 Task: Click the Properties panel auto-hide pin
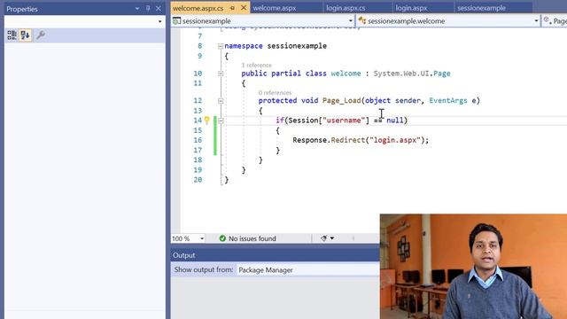click(148, 9)
